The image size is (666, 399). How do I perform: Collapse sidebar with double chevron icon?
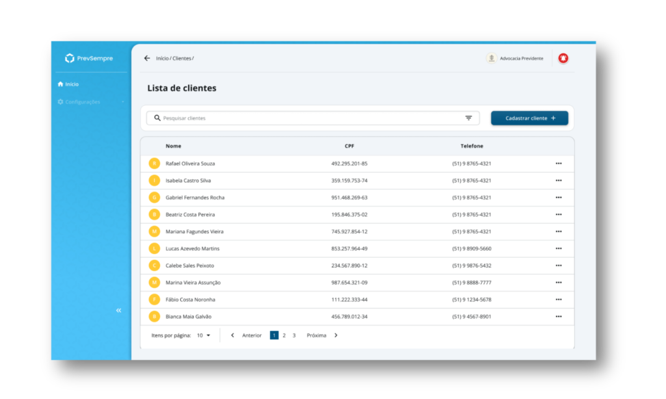point(118,311)
